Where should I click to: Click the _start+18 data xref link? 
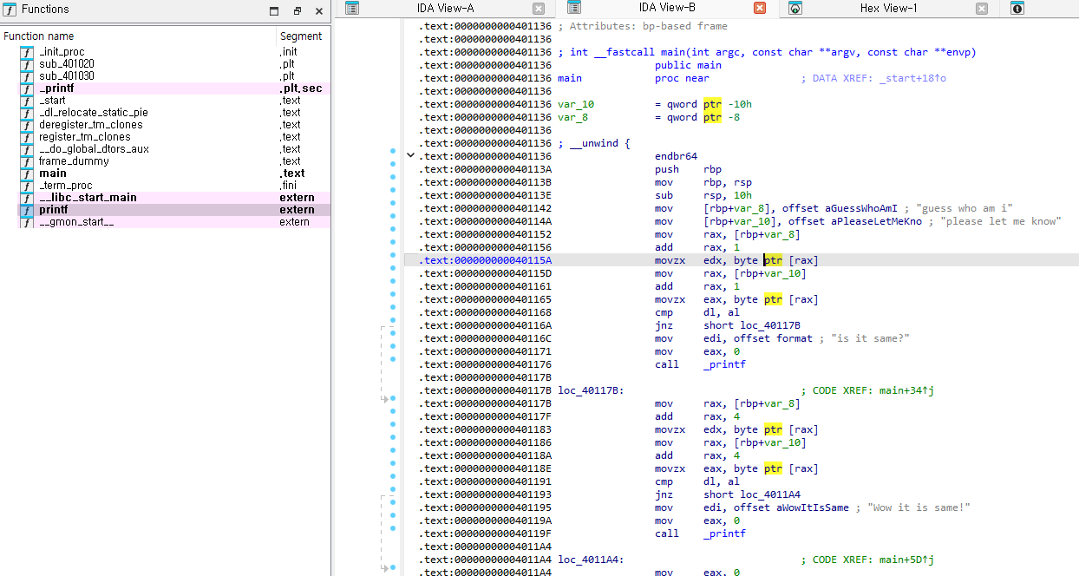pos(911,78)
